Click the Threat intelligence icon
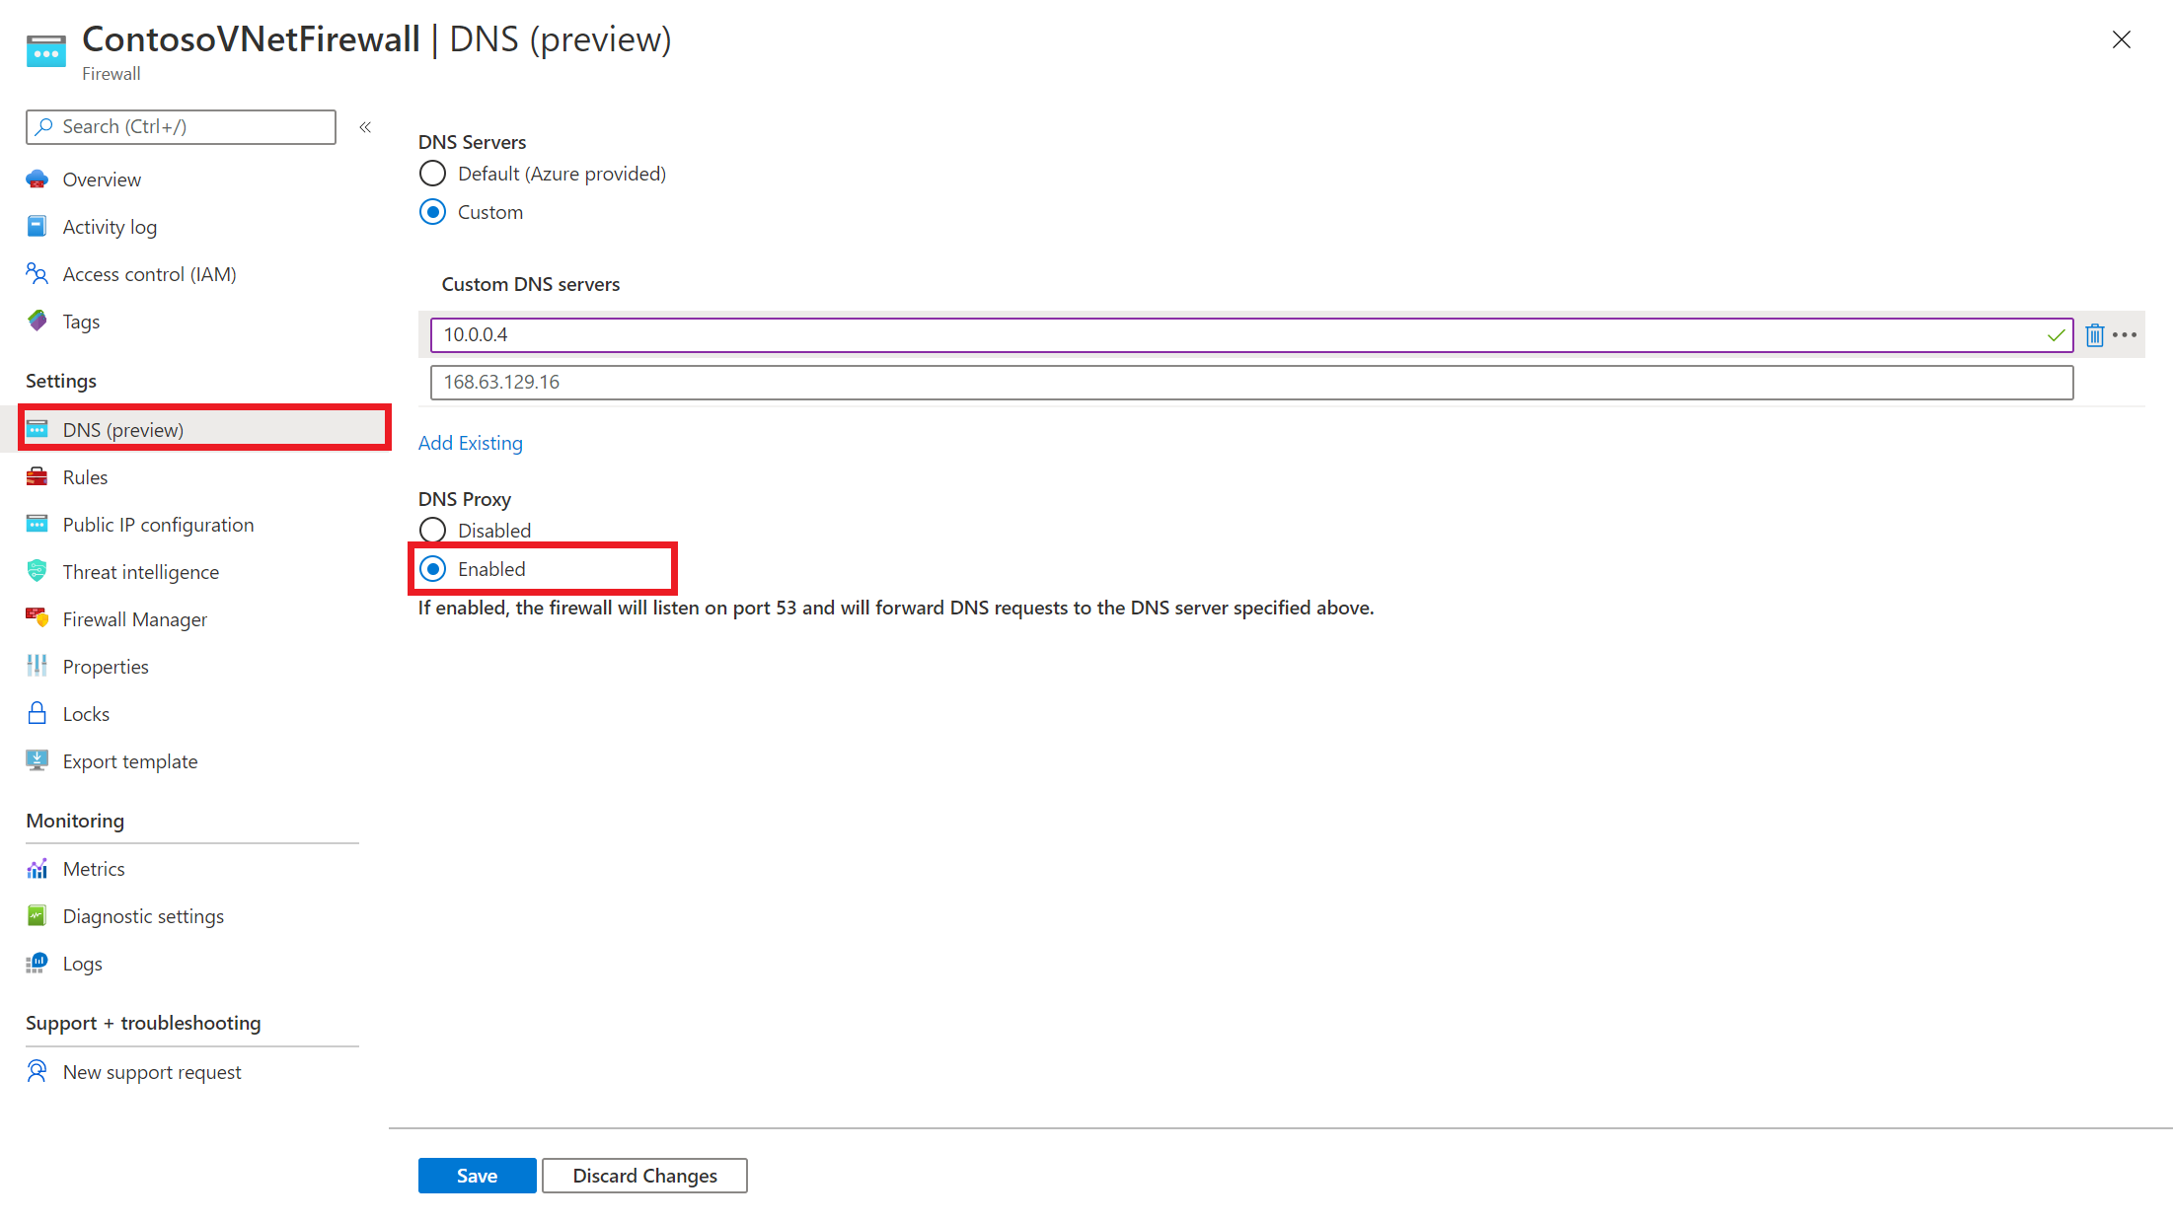 (x=38, y=571)
